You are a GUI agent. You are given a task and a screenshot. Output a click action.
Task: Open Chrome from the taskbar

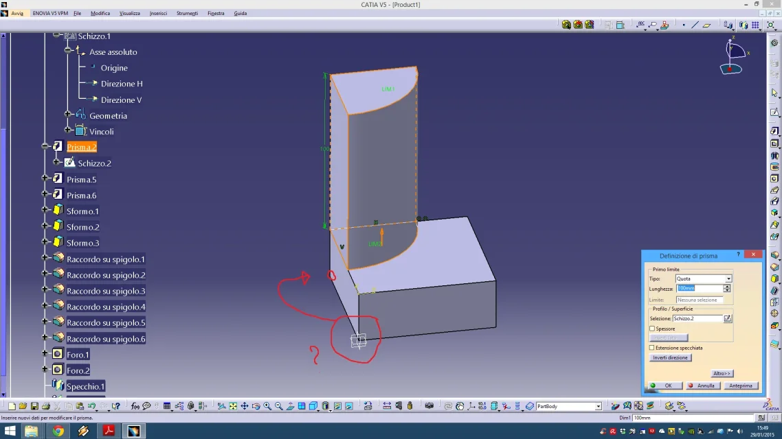58,431
